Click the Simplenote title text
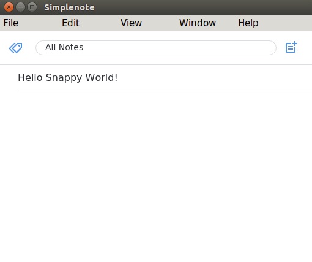This screenshot has width=312, height=262. (69, 7)
